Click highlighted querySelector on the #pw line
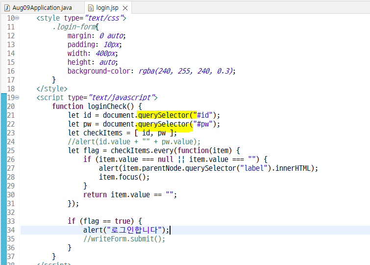This screenshot has width=370, height=265. pyautogui.click(x=164, y=124)
